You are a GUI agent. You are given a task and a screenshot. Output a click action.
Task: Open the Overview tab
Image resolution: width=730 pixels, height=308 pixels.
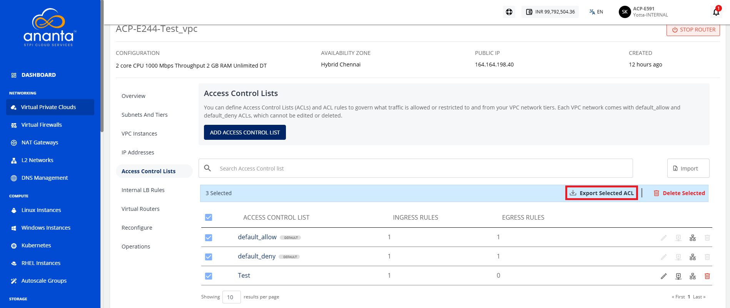click(x=134, y=96)
